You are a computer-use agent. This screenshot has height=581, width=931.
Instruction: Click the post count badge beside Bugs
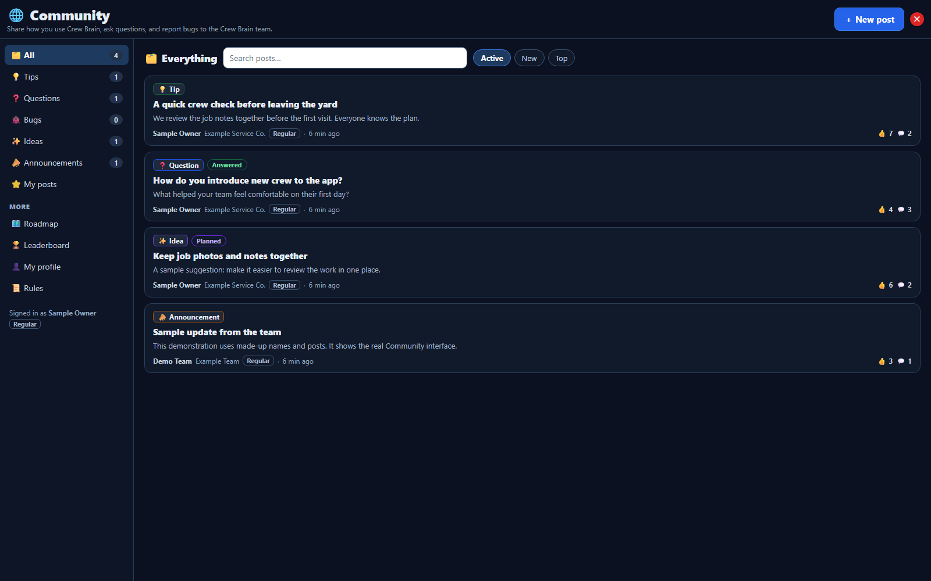116,120
